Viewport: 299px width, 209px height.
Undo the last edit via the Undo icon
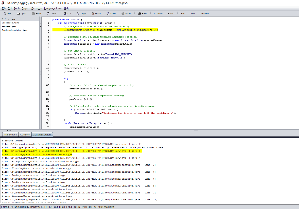pyautogui.click(x=111, y=13)
